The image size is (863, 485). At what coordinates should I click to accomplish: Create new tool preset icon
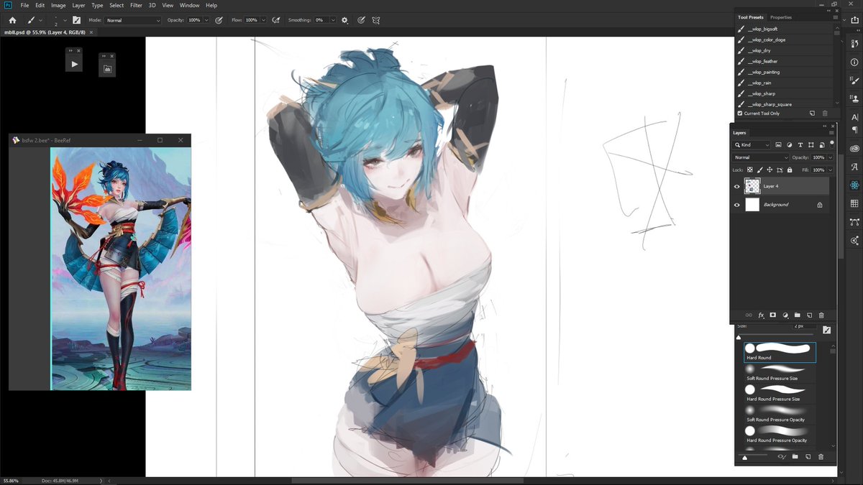click(x=812, y=113)
